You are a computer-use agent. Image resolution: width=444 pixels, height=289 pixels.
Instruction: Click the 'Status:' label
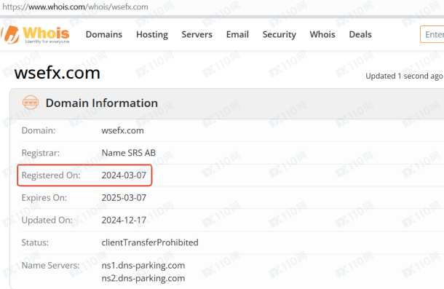click(35, 242)
